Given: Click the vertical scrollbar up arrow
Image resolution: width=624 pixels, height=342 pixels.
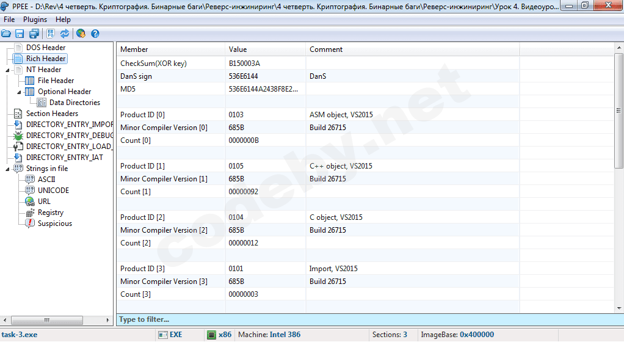Looking at the screenshot, I should click(x=619, y=48).
